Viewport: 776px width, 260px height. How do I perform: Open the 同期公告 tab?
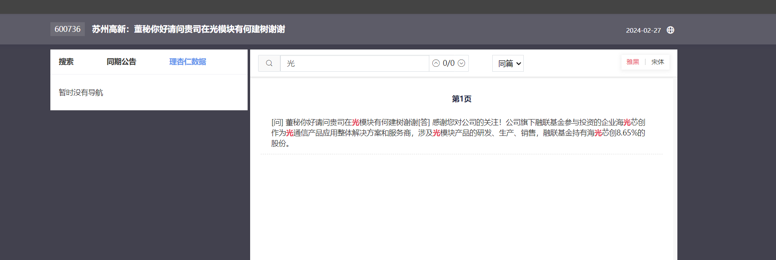[x=121, y=62]
